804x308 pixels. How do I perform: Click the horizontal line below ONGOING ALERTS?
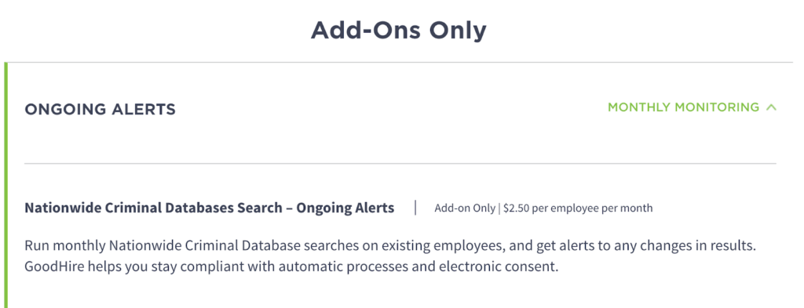coord(400,164)
